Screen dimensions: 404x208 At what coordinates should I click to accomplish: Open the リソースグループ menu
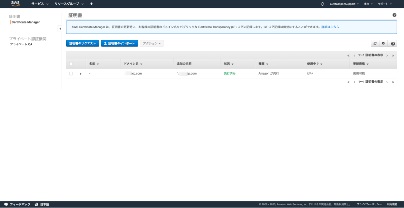(x=69, y=4)
